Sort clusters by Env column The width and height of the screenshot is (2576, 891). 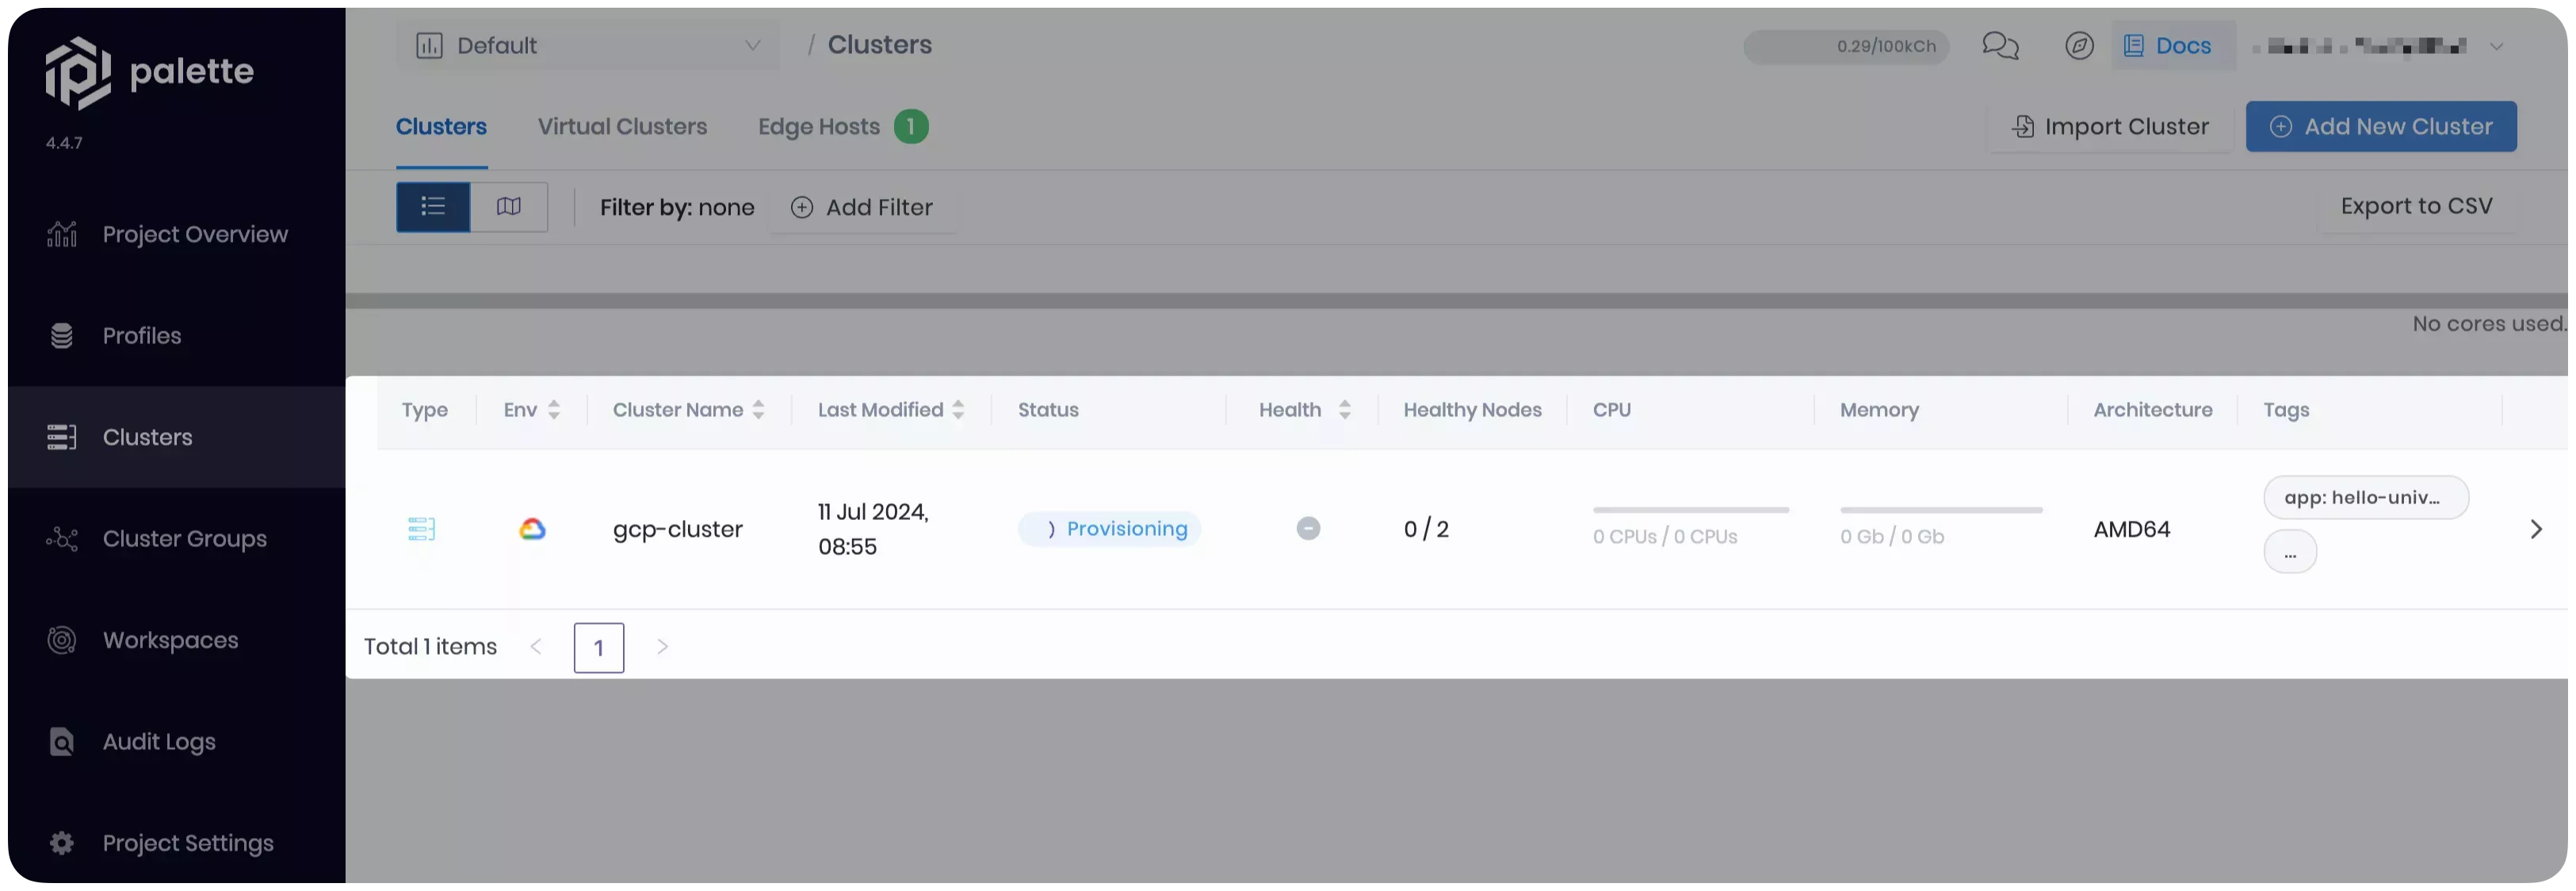coord(553,410)
